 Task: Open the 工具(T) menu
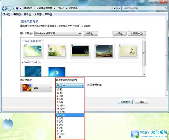(38, 14)
